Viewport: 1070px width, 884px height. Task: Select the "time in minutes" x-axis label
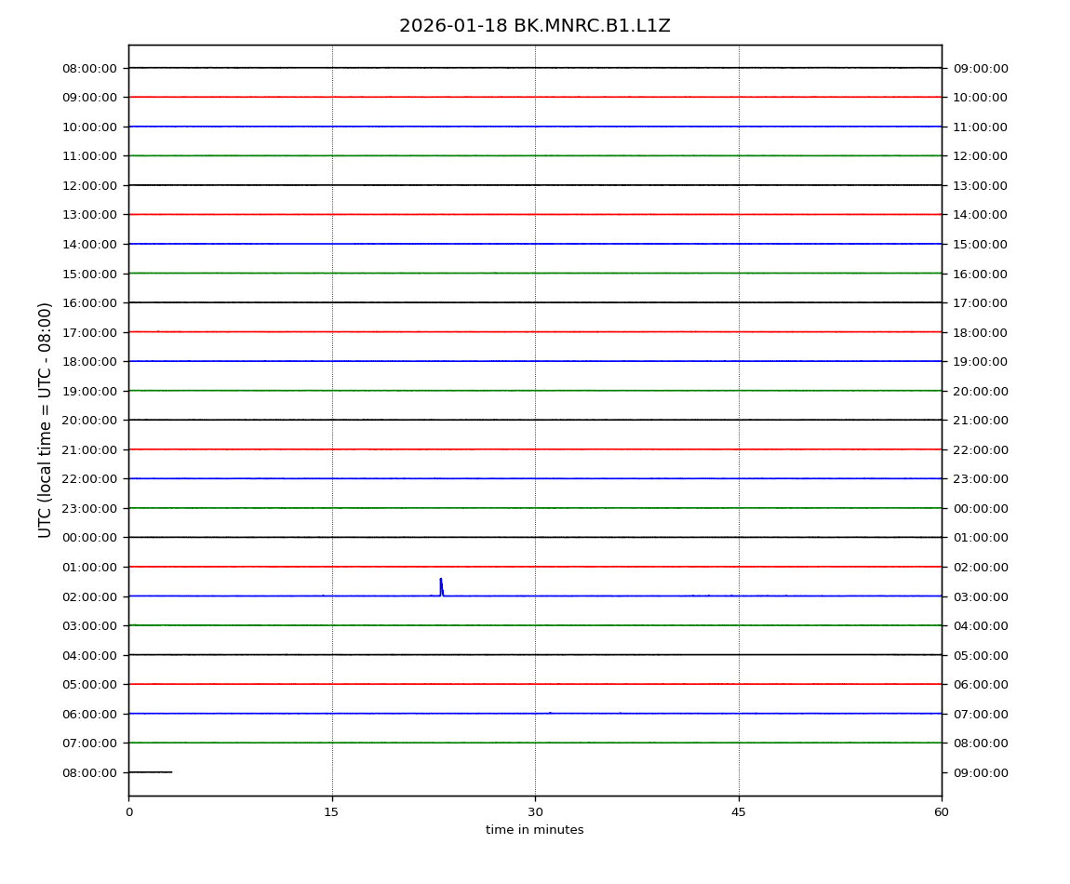pos(534,830)
